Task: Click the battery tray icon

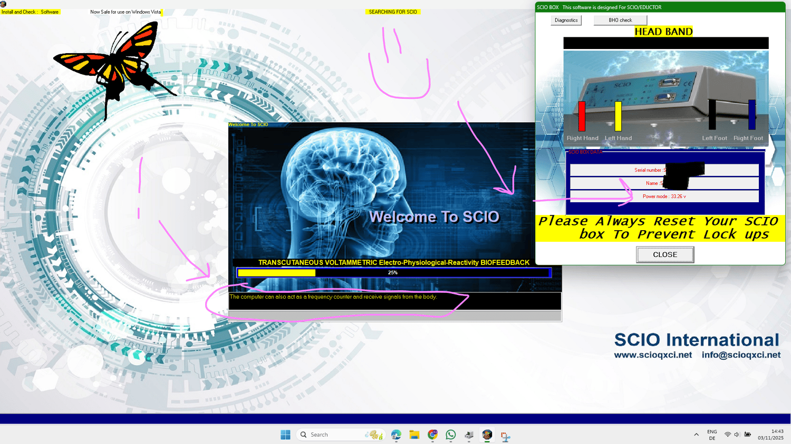Action: coord(747,435)
